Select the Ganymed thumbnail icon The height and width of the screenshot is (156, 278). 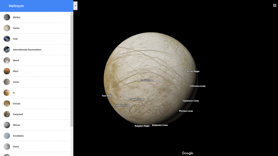[x=7, y=114]
